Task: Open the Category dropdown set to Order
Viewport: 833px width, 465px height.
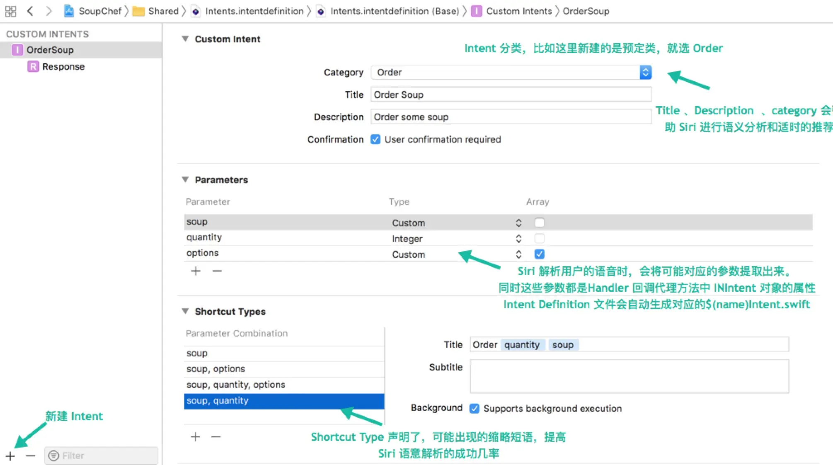Action: pos(511,72)
